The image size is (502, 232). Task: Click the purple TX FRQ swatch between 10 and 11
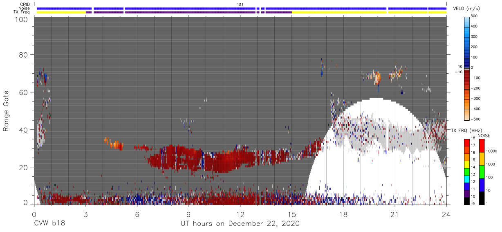(x=467, y=193)
